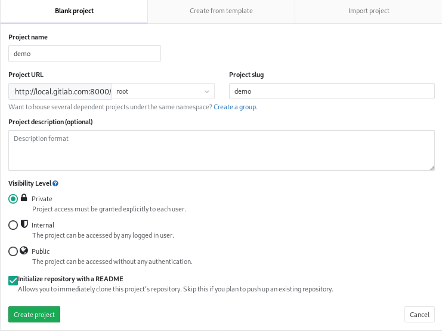Viewport: 442px width, 332px height.
Task: Click the Visibility Level help question-mark icon
Action: [55, 184]
